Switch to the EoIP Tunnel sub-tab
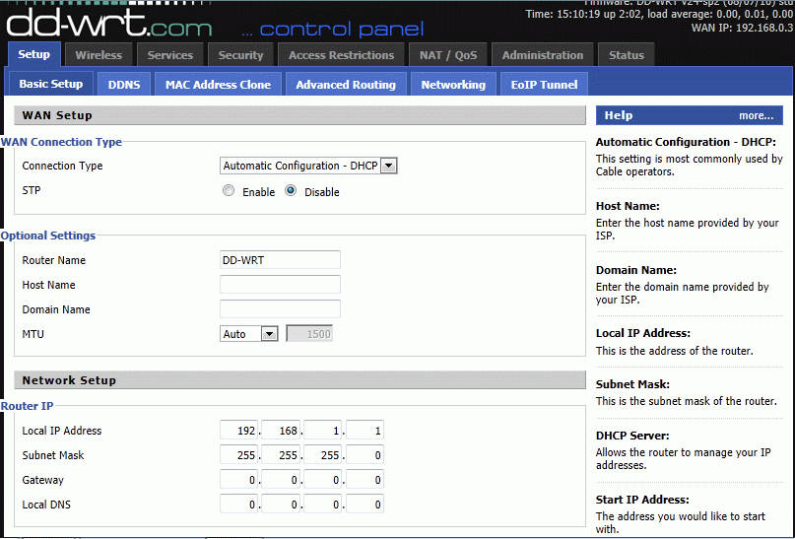795x539 pixels. coord(544,84)
